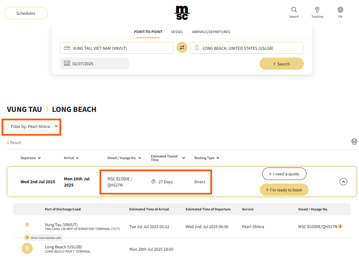Image resolution: width=359 pixels, height=268 pixels.
Task: Switch to the Arrivals/Departures tab
Action: pos(211,32)
